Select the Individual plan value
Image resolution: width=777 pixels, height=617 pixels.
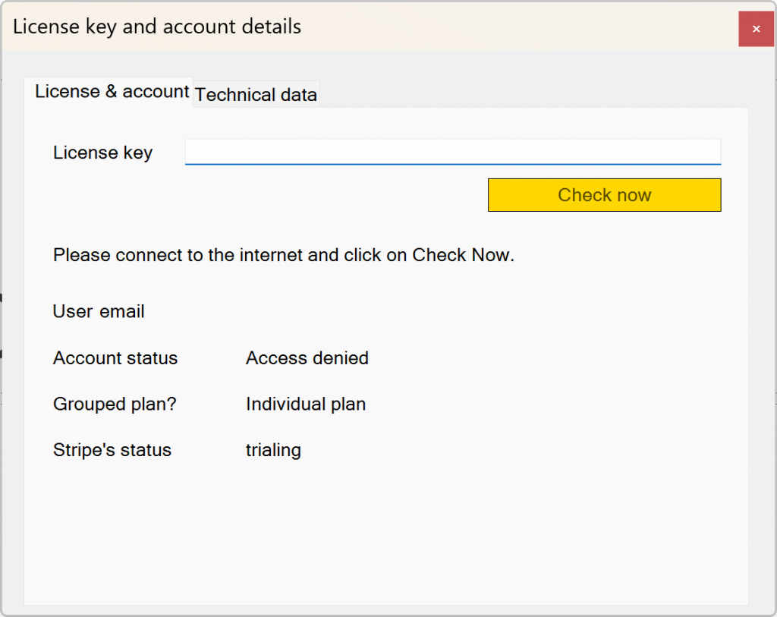click(x=306, y=405)
